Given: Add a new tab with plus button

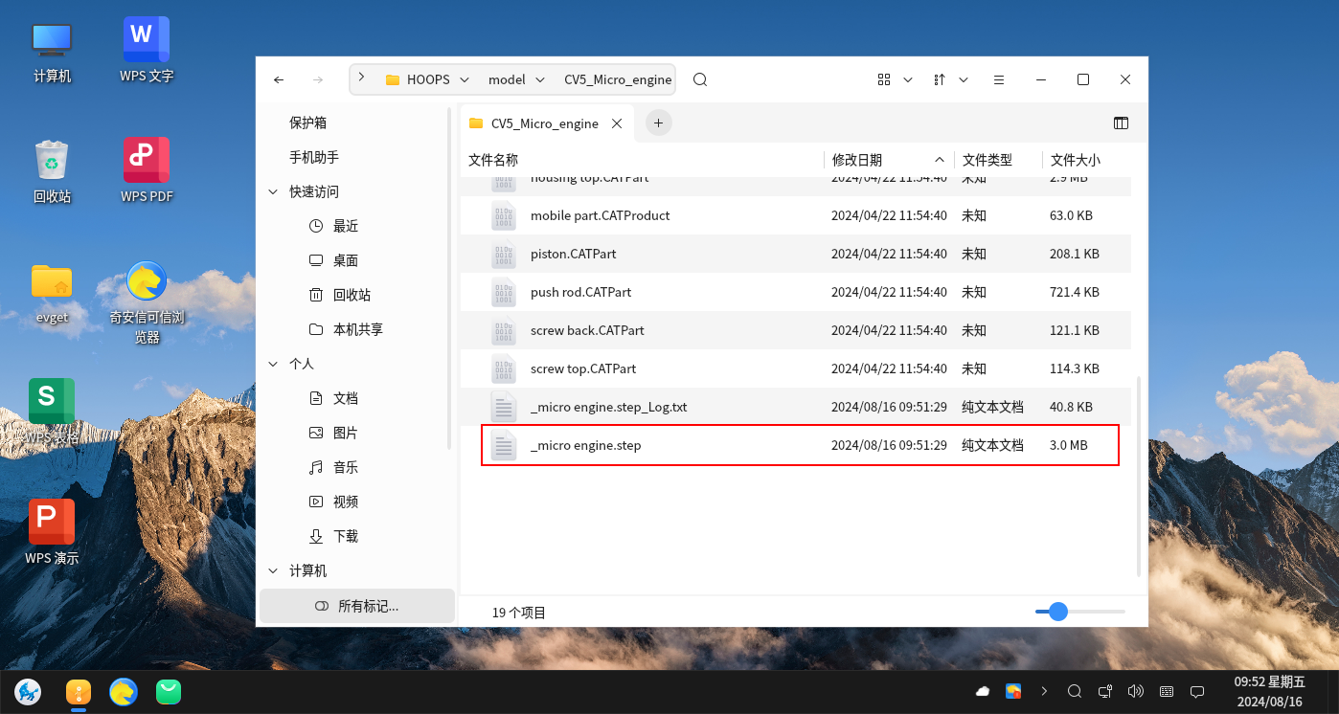Looking at the screenshot, I should coord(658,123).
